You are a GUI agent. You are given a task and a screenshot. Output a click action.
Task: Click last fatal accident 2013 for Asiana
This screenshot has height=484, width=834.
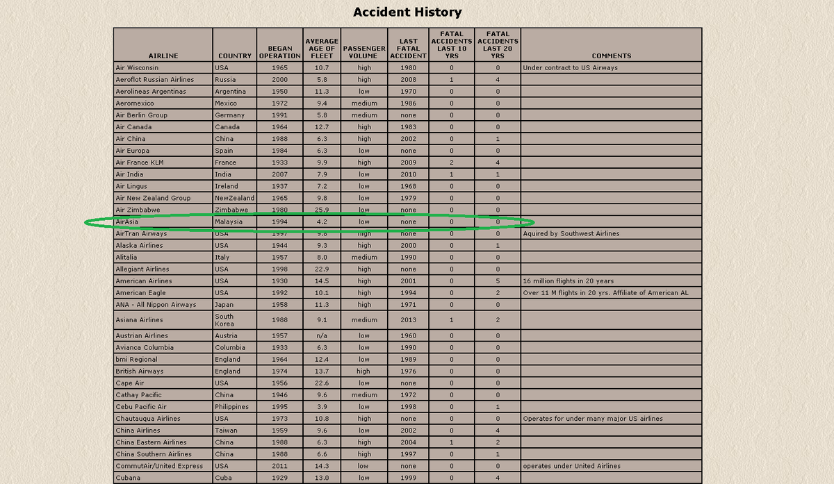(408, 319)
